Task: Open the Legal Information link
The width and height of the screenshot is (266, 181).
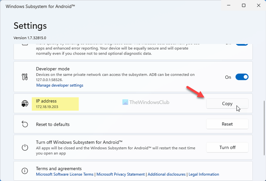Action: click(203, 175)
